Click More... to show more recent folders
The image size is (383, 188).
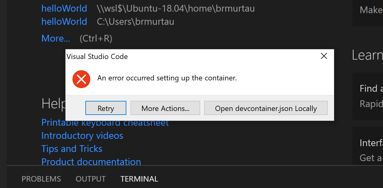(55, 38)
